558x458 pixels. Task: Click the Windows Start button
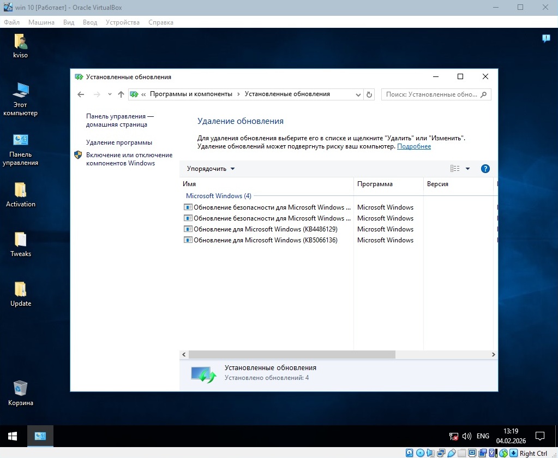[x=12, y=436]
